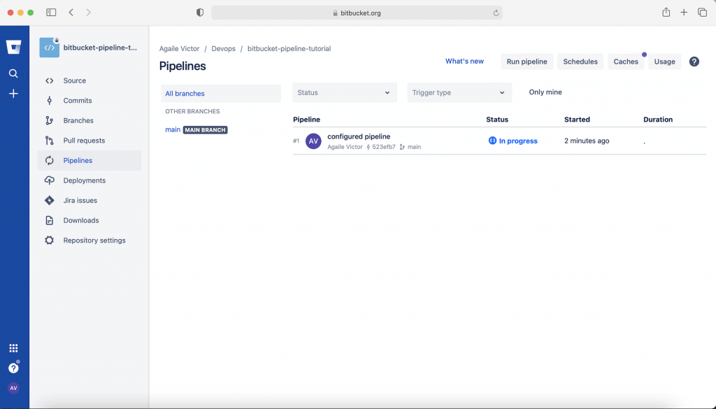
Task: Open the What's new link
Action: (464, 61)
